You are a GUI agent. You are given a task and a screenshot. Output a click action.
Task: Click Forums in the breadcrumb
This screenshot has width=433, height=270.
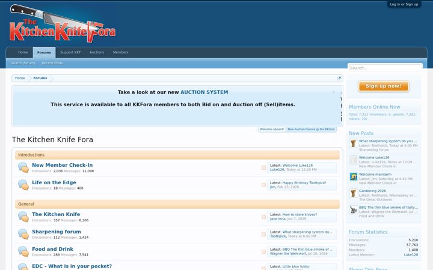pos(40,78)
